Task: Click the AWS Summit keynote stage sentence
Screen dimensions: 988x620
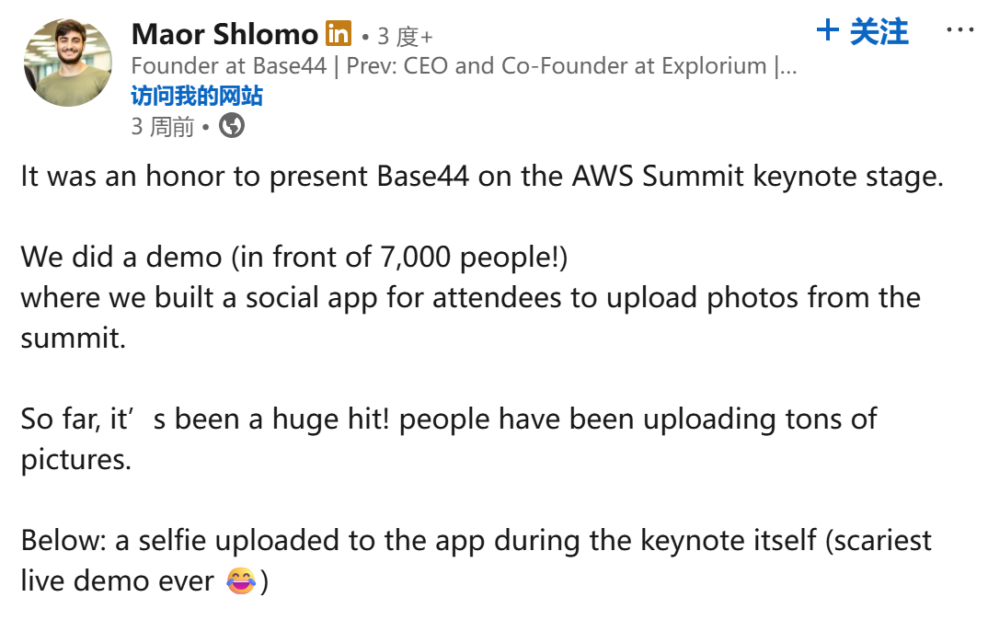Action: tap(482, 177)
